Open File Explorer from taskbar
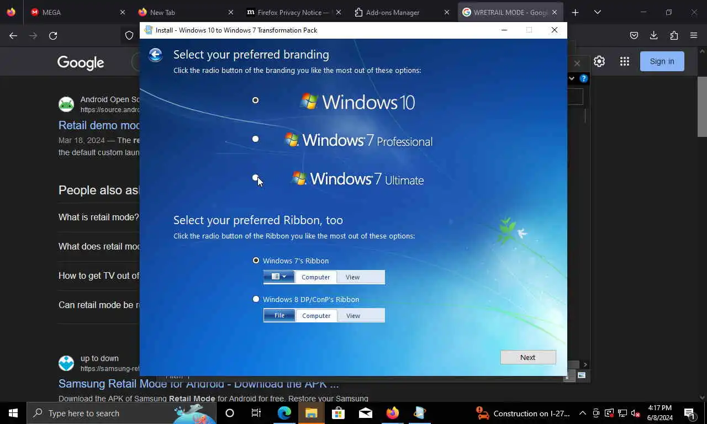The image size is (707, 424). click(311, 413)
